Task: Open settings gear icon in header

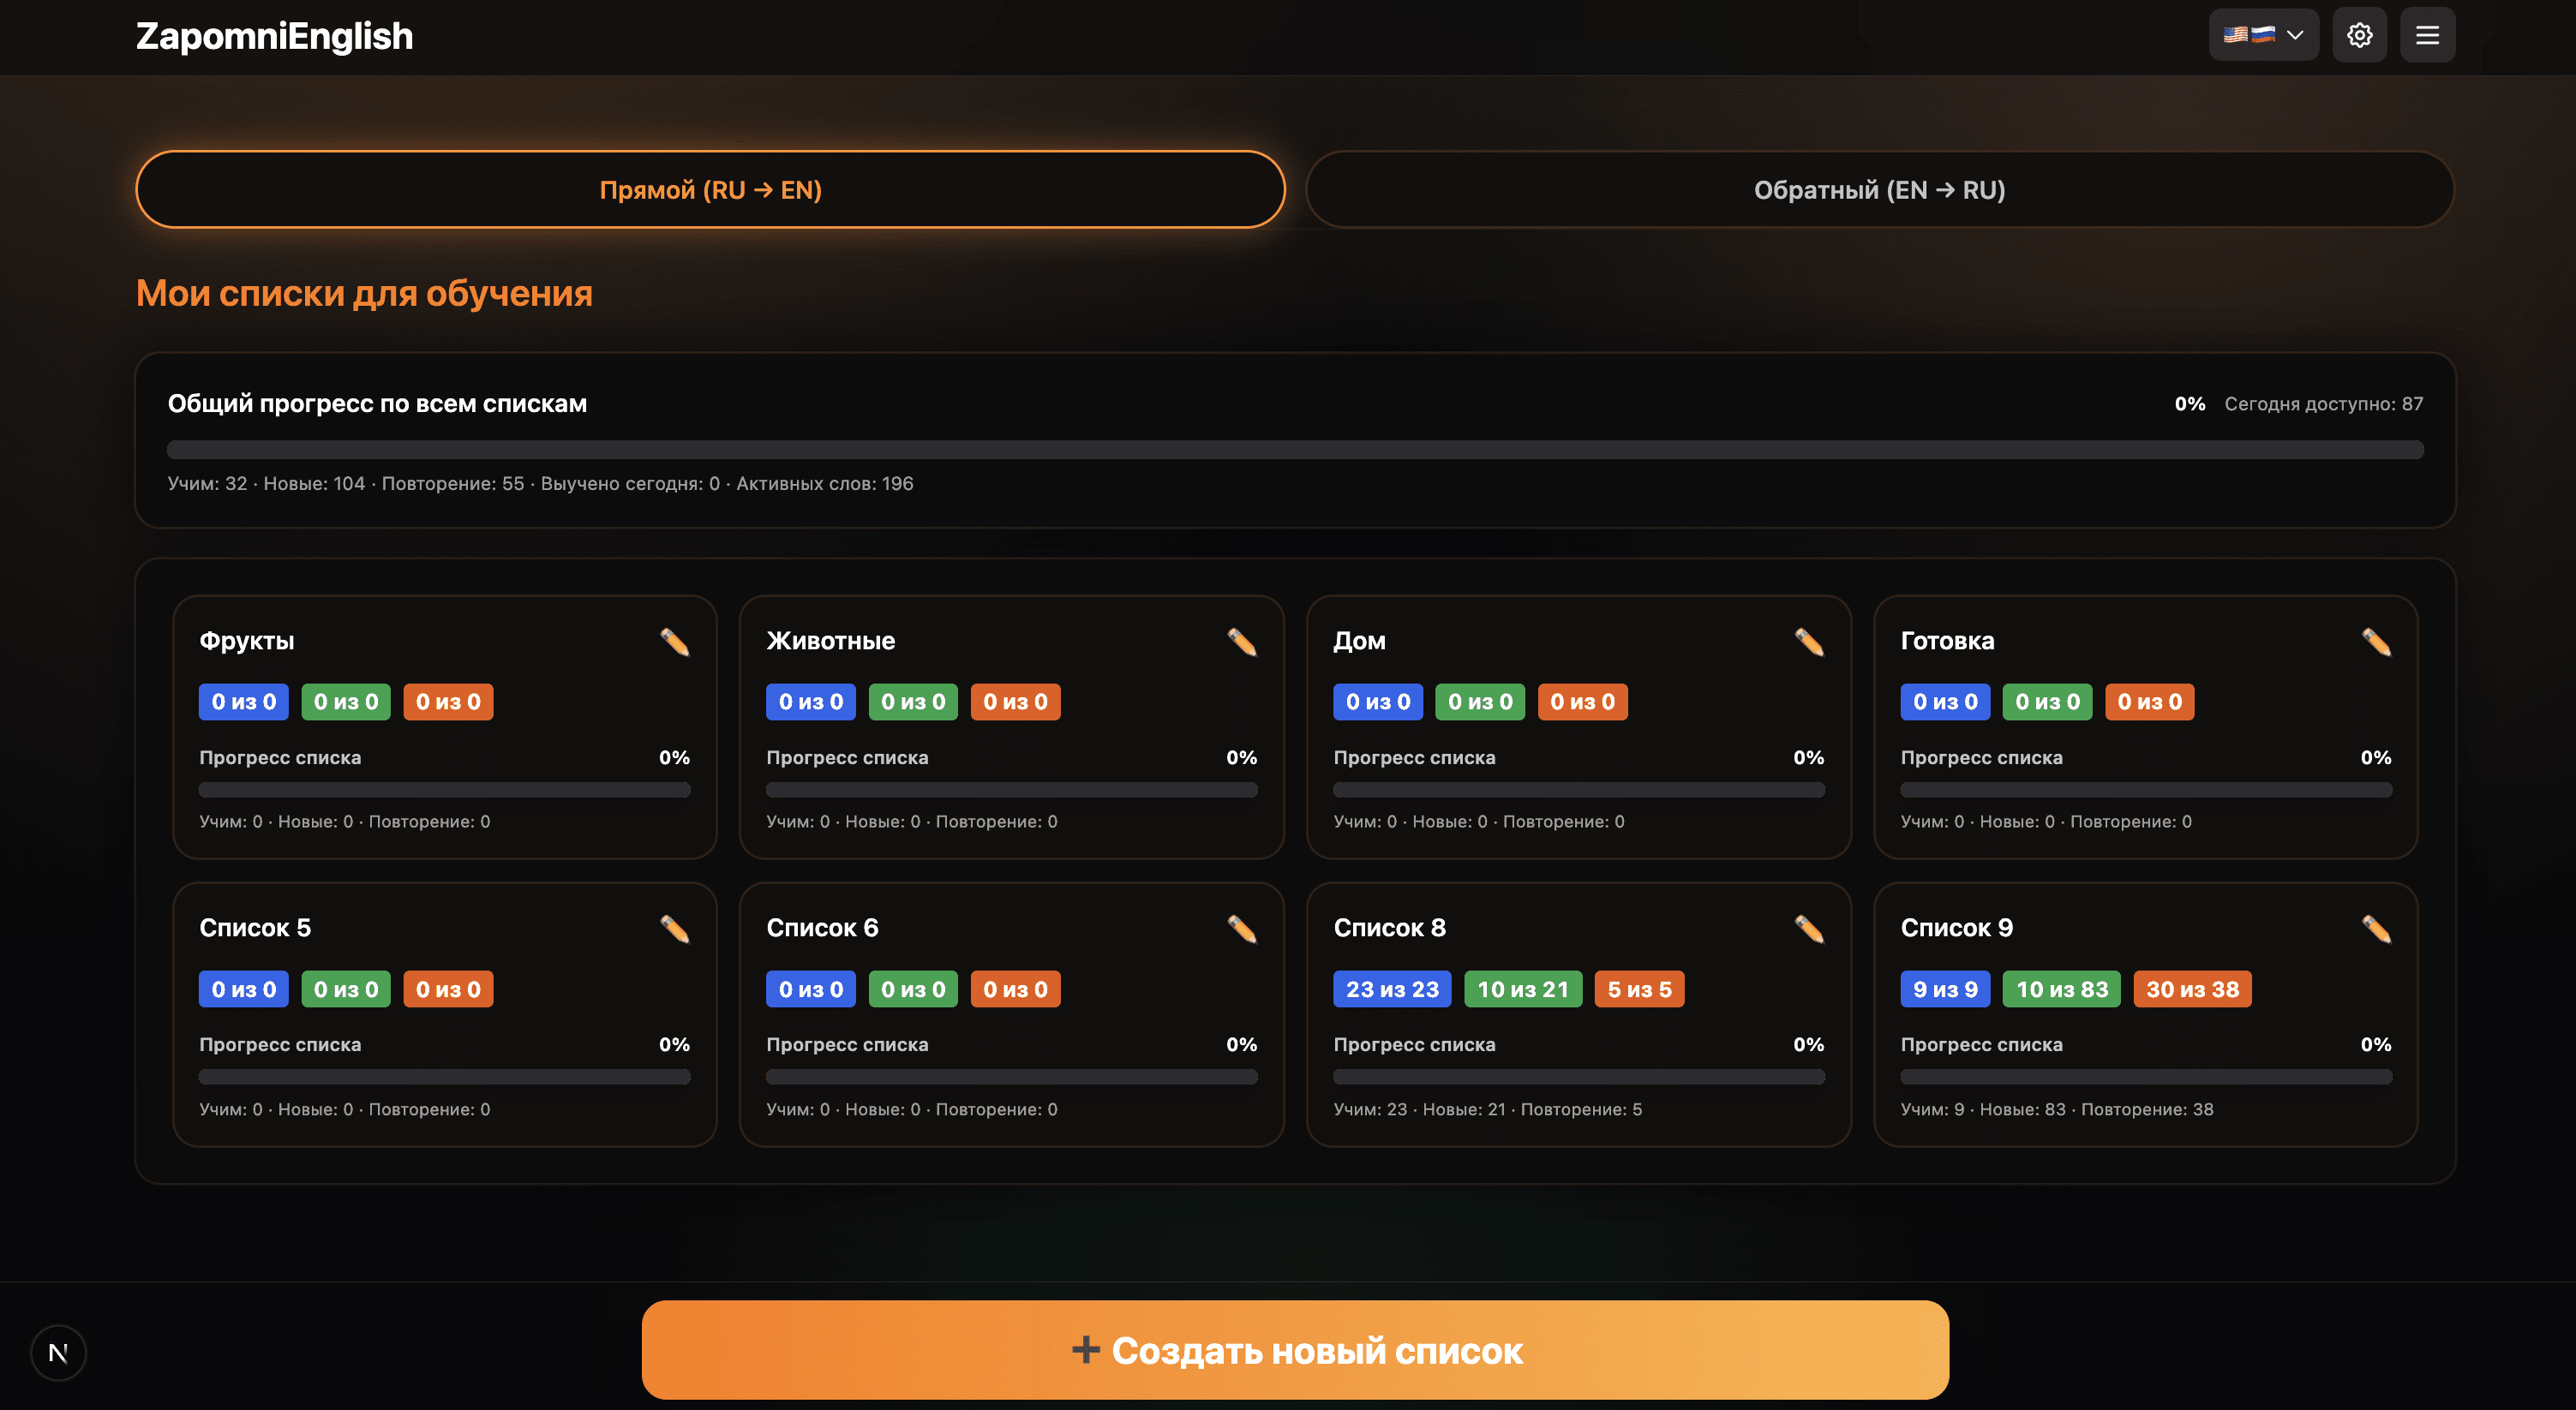Action: (x=2359, y=36)
